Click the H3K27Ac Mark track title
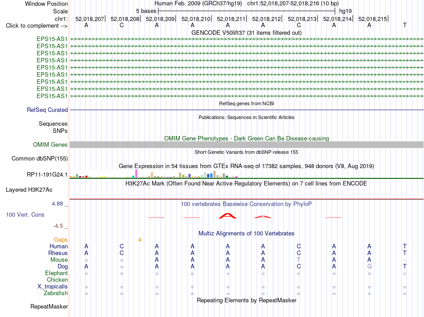The image size is (424, 317). [x=246, y=184]
